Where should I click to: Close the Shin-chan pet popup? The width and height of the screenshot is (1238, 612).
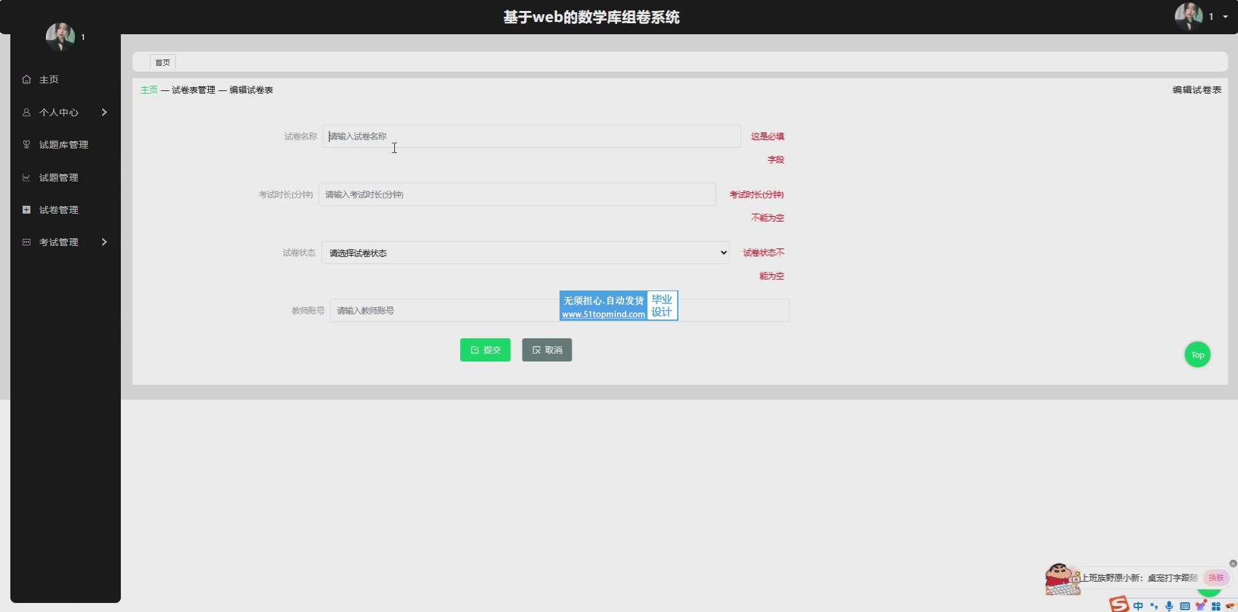1233,564
